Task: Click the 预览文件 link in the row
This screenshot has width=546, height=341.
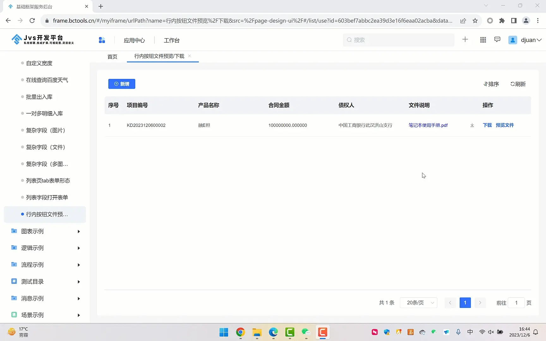Action: [x=505, y=125]
